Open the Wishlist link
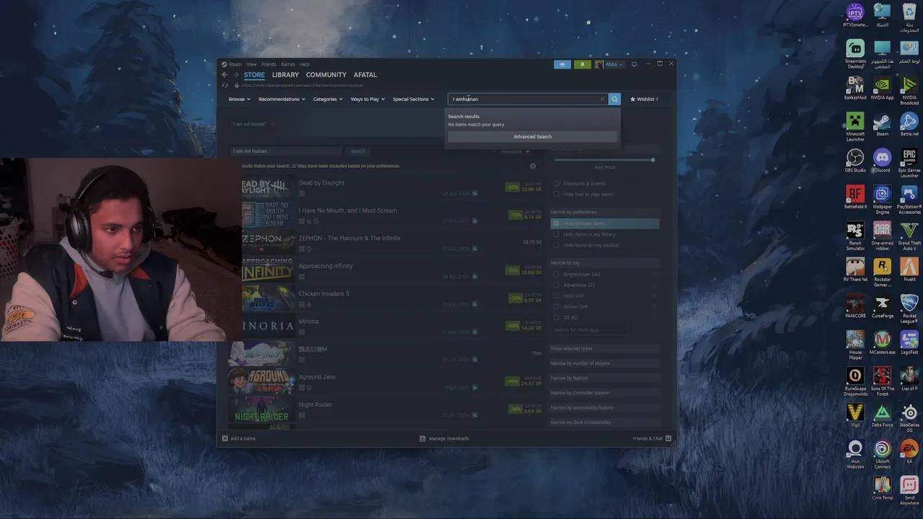 click(645, 99)
